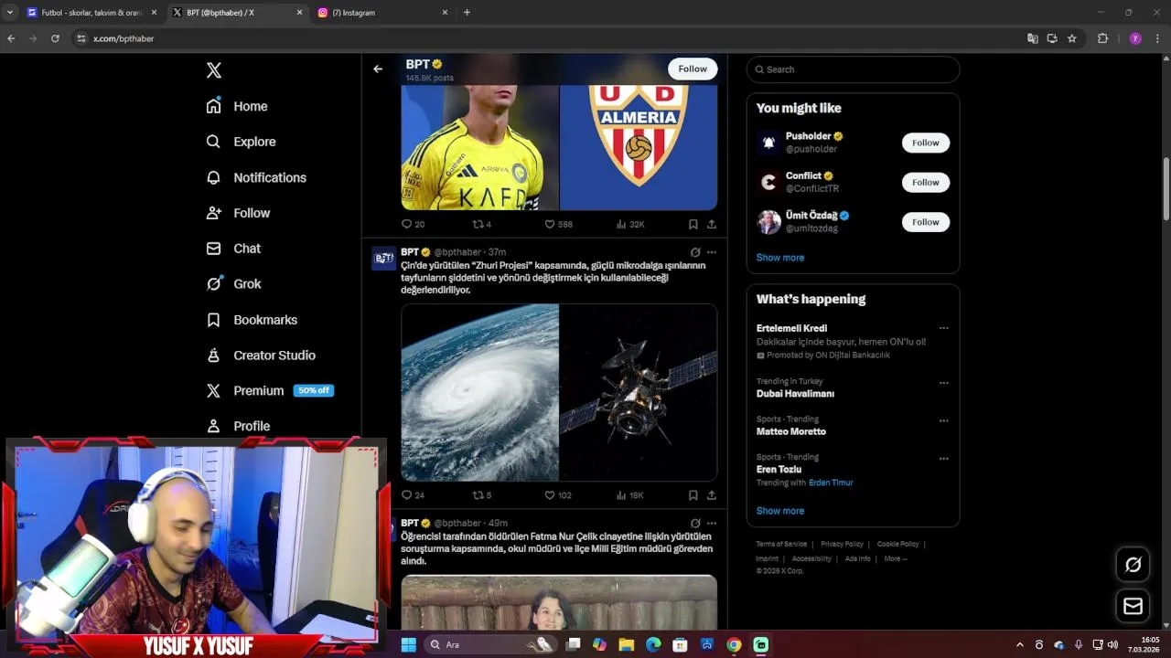Reply to the Almeria post with 20 replies
1171x658 pixels.
click(413, 224)
